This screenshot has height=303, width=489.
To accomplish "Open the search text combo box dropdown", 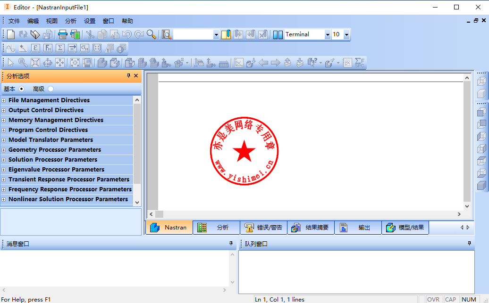I will (216, 34).
